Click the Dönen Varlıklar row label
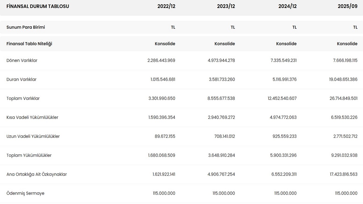The height and width of the screenshot is (204, 363). pos(22,60)
